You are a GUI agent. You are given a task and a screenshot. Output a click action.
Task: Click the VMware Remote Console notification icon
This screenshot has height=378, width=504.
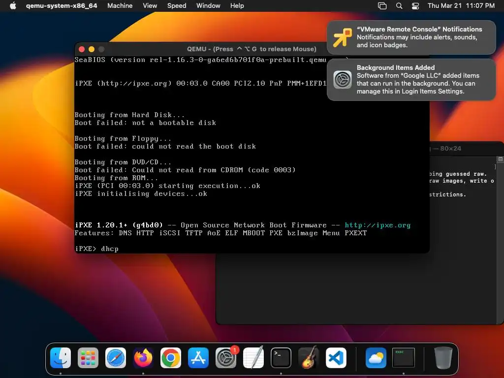click(x=343, y=37)
